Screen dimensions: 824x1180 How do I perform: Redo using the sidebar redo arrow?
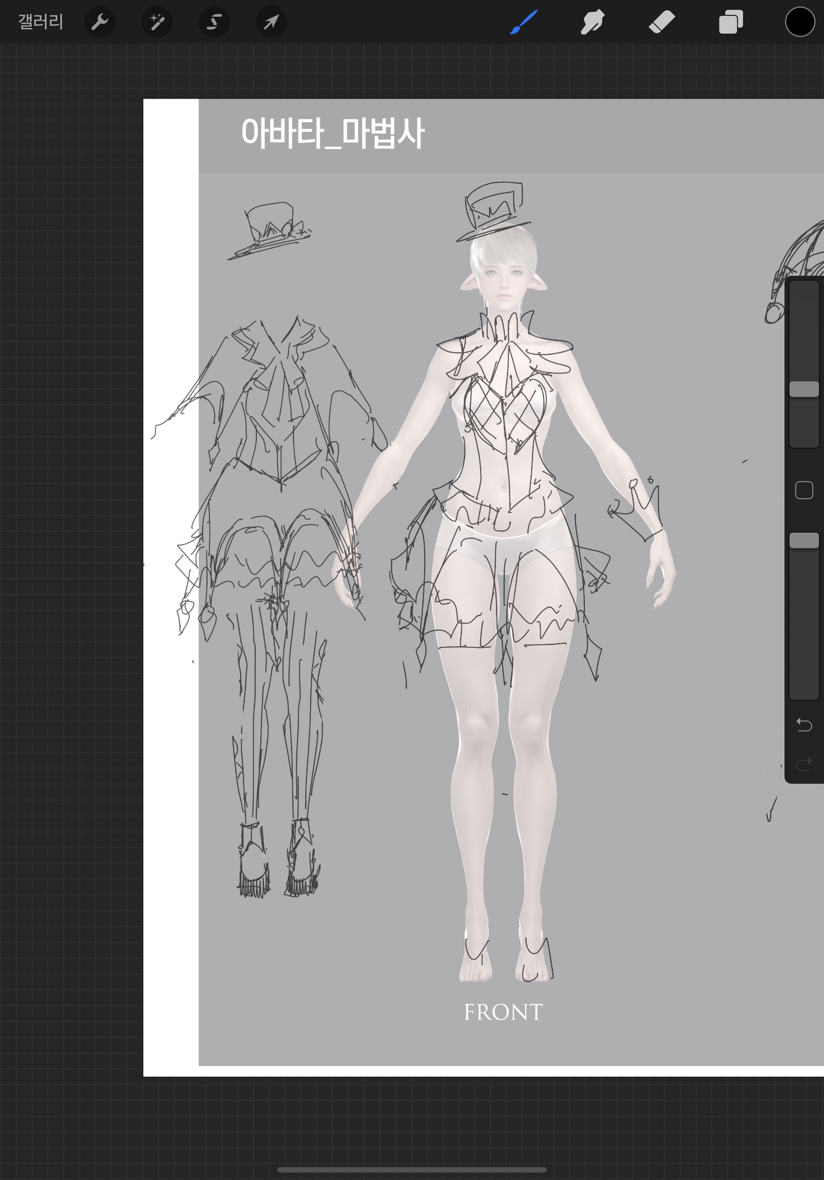pos(803,765)
